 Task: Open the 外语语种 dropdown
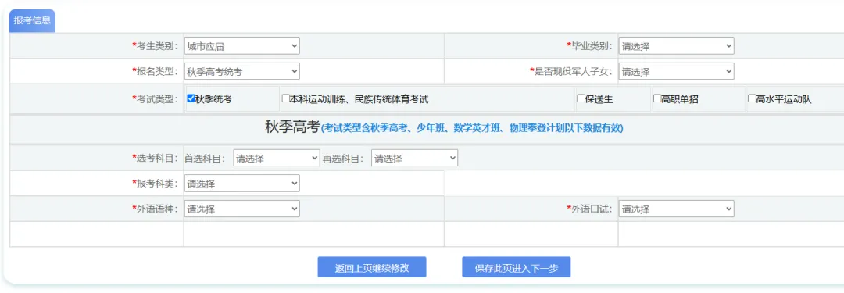(241, 209)
